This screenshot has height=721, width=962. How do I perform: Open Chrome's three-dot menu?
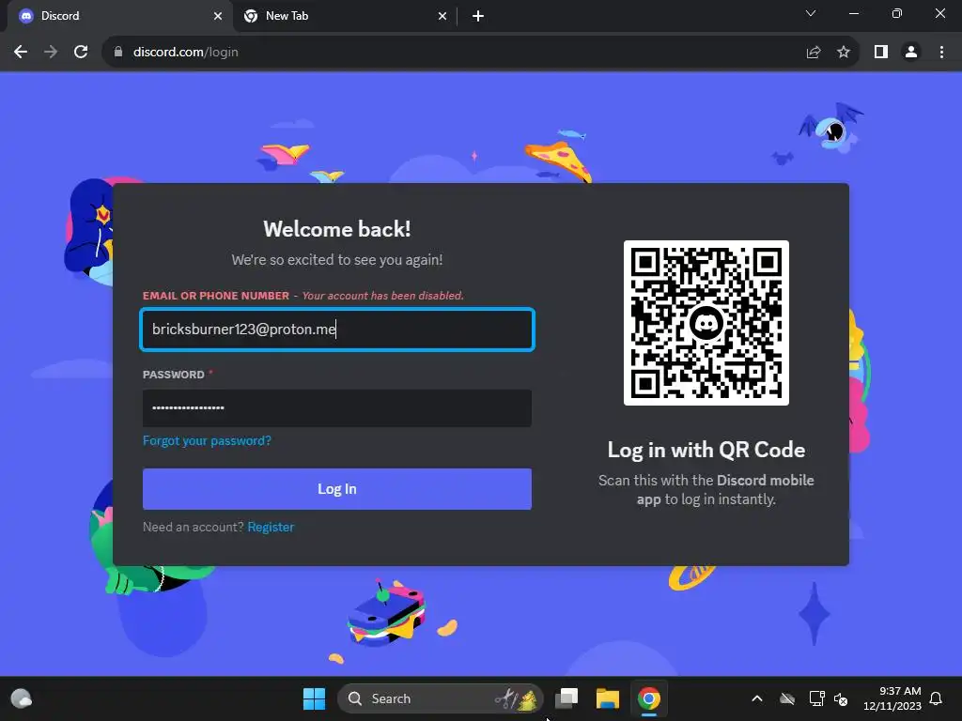click(941, 53)
